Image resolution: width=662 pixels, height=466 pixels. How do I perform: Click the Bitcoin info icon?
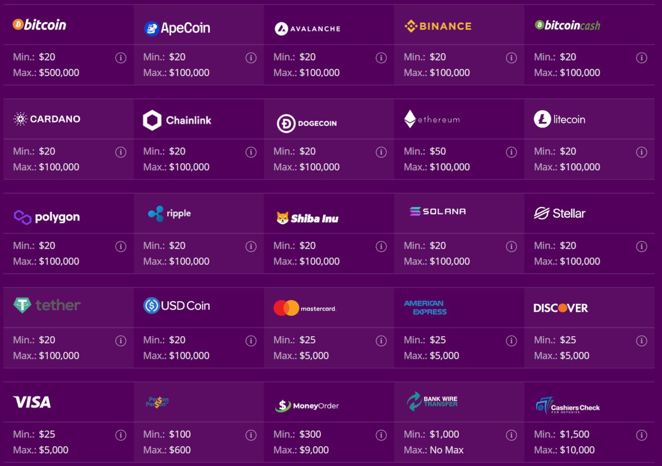(x=121, y=58)
